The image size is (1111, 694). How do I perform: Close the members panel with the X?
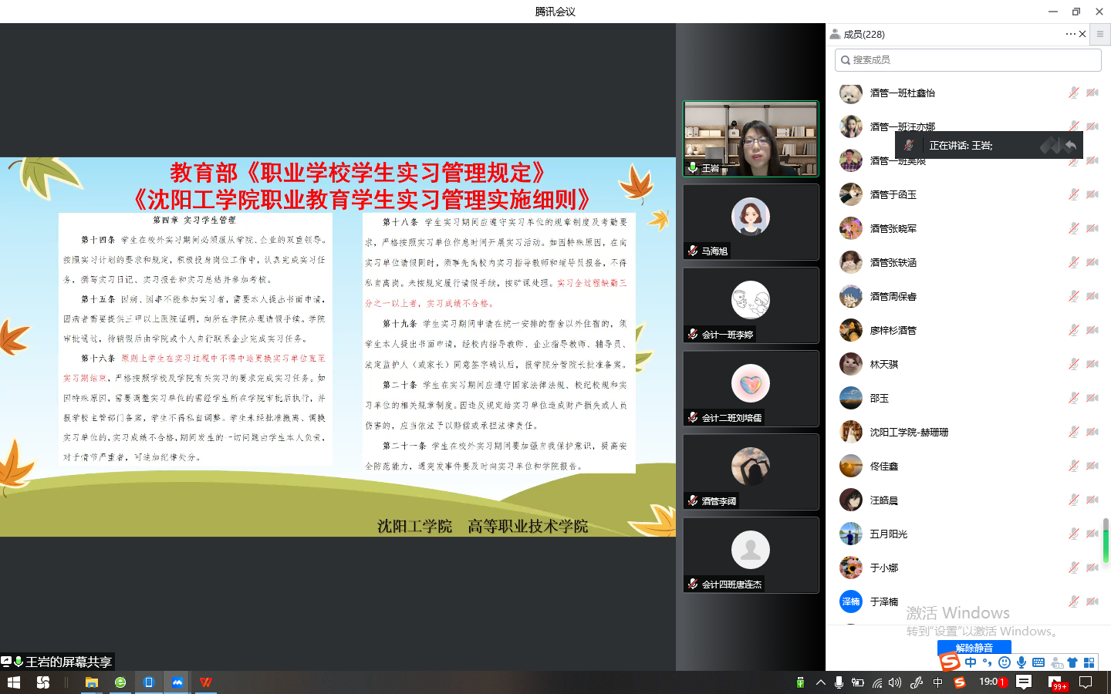[x=1082, y=34]
